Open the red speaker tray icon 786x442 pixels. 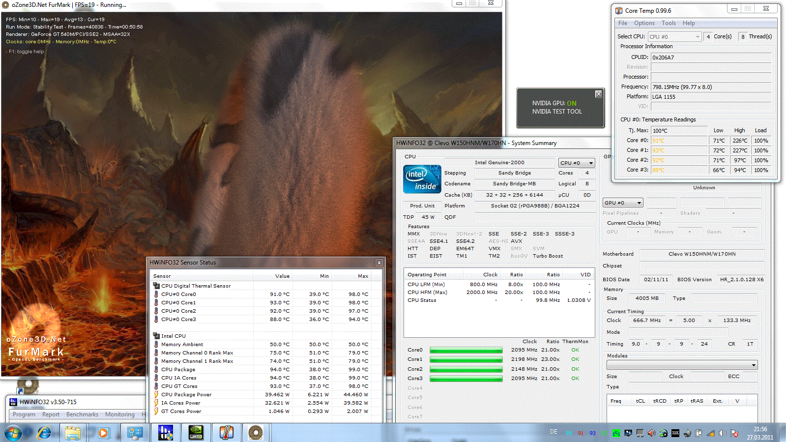[x=651, y=433]
